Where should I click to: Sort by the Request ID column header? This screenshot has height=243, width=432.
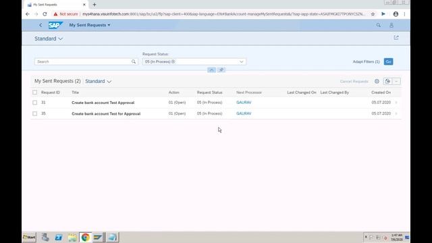[x=51, y=92]
